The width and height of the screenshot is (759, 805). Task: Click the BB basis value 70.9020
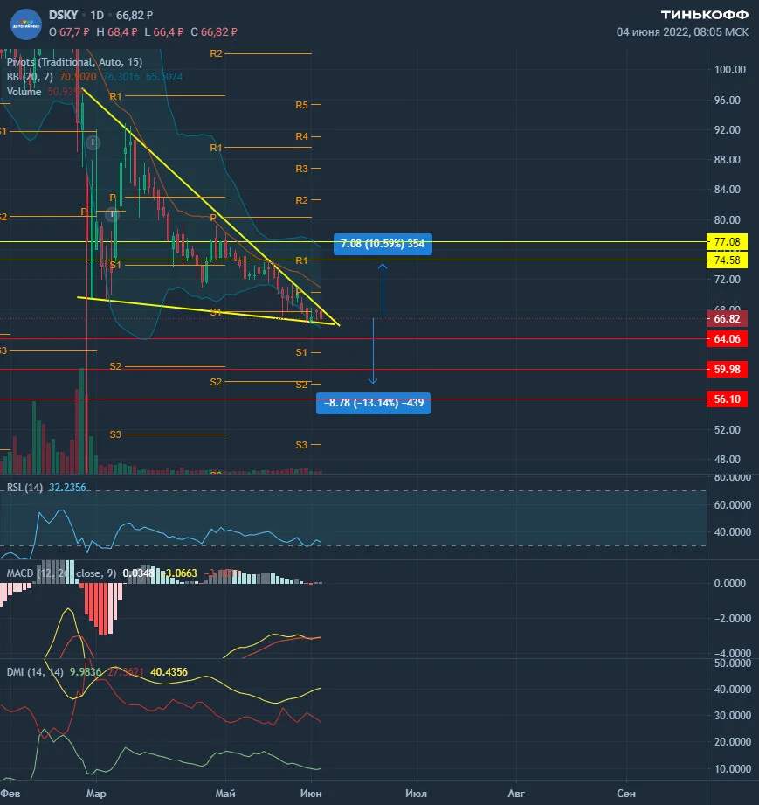(78, 77)
